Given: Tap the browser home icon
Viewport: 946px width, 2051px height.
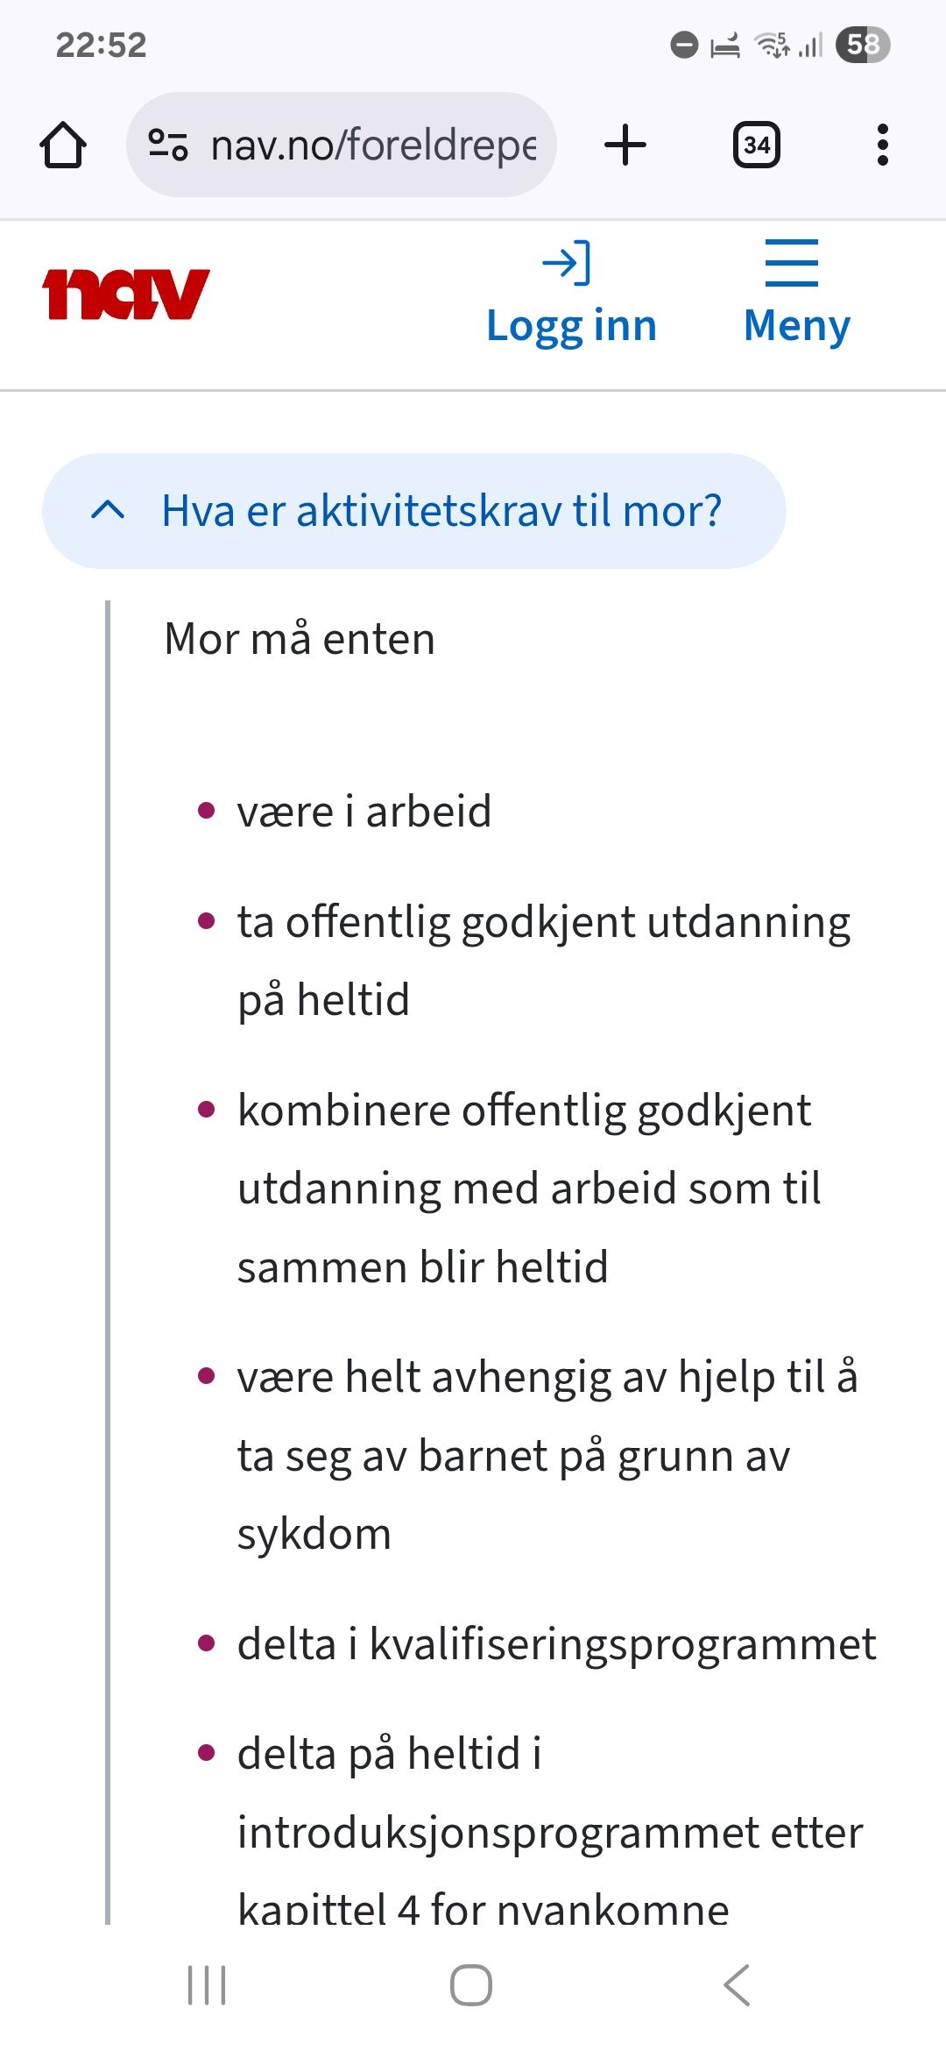Looking at the screenshot, I should pos(63,145).
